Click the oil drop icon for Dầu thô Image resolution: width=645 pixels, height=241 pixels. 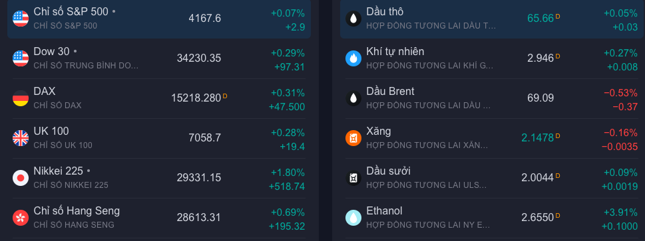(x=353, y=19)
